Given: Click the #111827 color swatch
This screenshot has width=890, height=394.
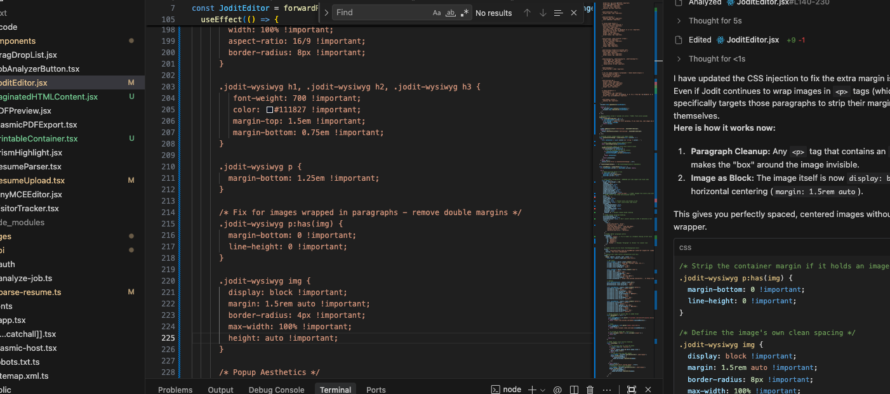Looking at the screenshot, I should (270, 110).
